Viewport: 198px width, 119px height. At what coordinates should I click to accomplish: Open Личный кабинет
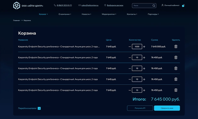point(172,5)
